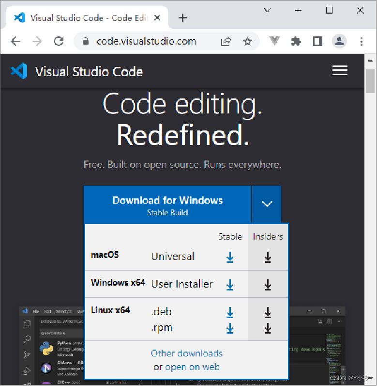Click the Edit menu in VS Code preview

(47, 311)
